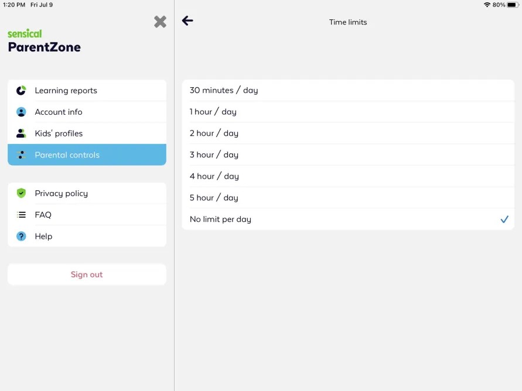Screen dimensions: 522x391
Task: Close the ParentZone panel with X
Action: [x=160, y=22]
